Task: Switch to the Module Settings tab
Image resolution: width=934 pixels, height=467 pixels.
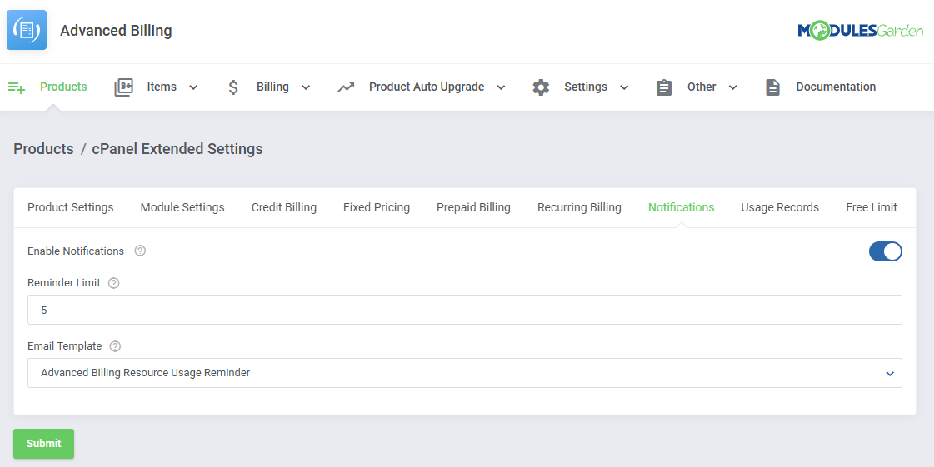Action: click(x=182, y=207)
